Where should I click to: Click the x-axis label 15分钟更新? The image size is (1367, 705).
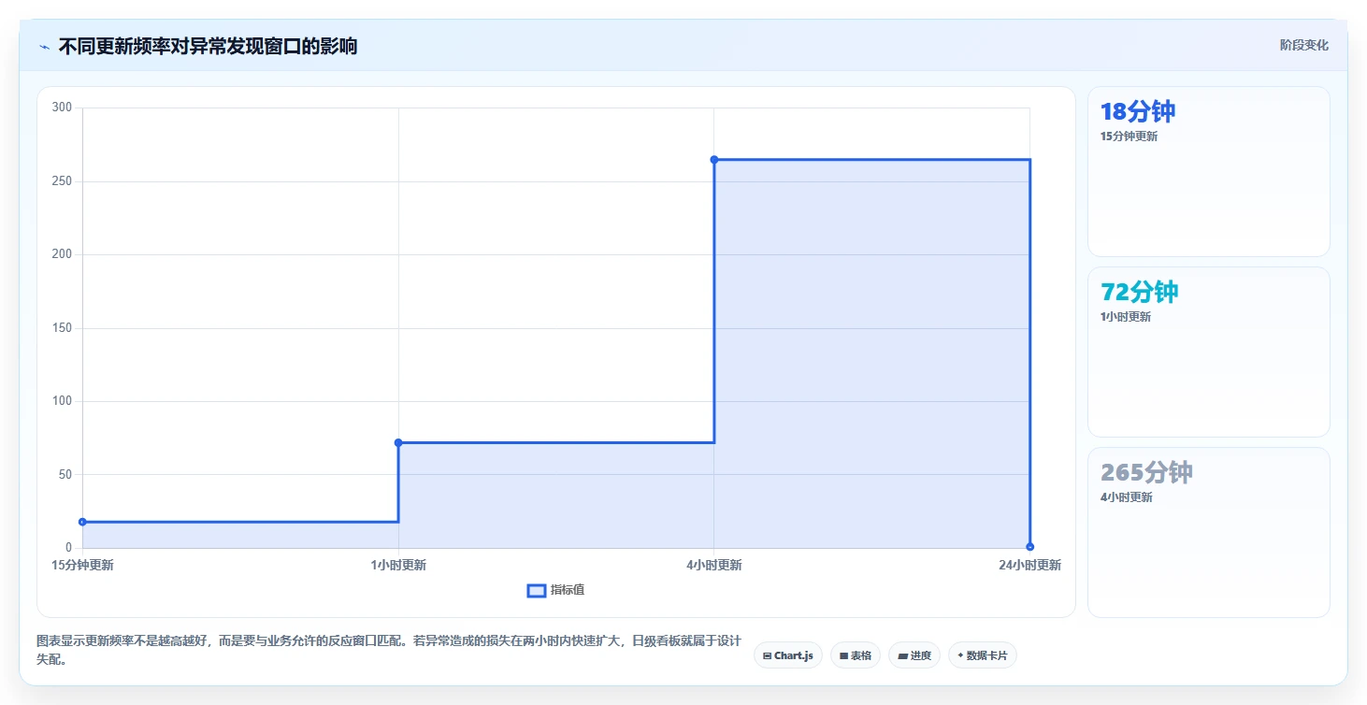pyautogui.click(x=82, y=565)
